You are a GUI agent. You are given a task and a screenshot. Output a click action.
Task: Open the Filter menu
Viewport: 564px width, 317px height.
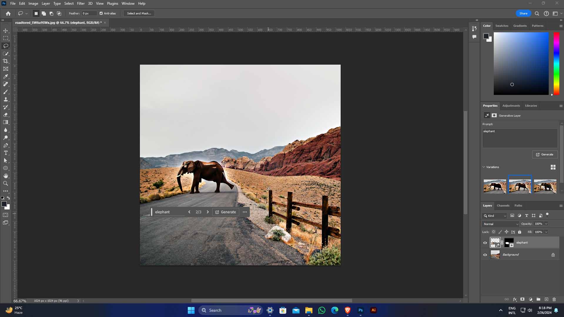[x=81, y=4]
